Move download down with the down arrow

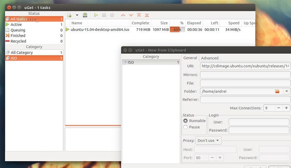coord(131,15)
